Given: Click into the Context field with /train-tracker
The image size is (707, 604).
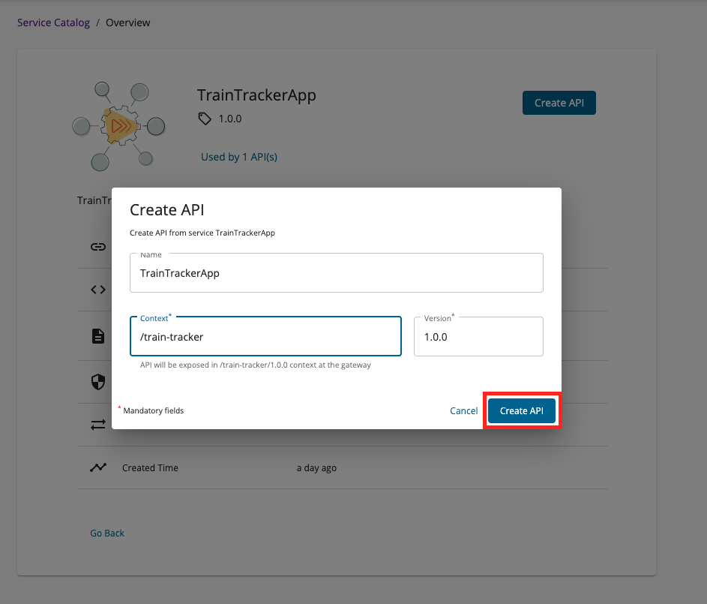Looking at the screenshot, I should tap(265, 337).
